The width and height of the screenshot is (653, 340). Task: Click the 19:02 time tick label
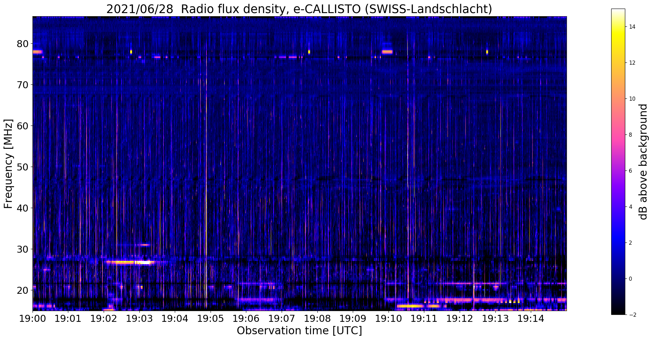(x=104, y=319)
